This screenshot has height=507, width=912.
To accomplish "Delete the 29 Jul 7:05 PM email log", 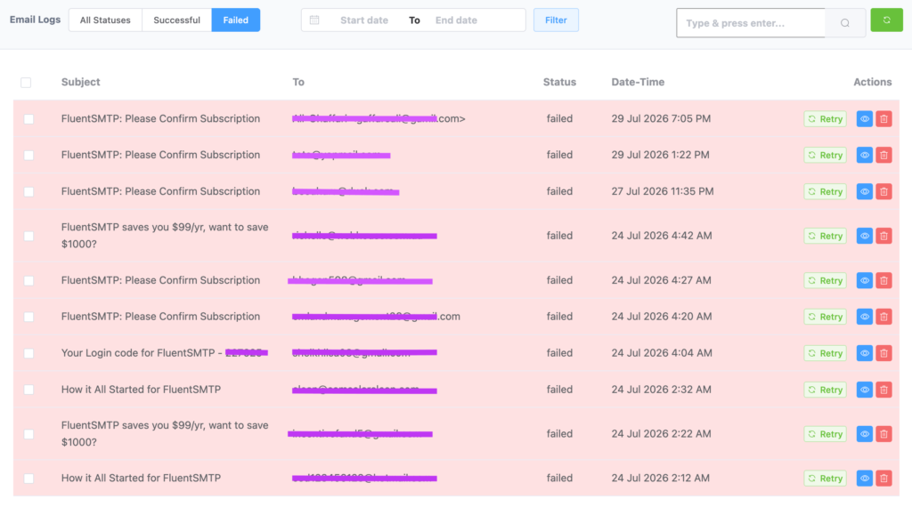I will click(883, 119).
